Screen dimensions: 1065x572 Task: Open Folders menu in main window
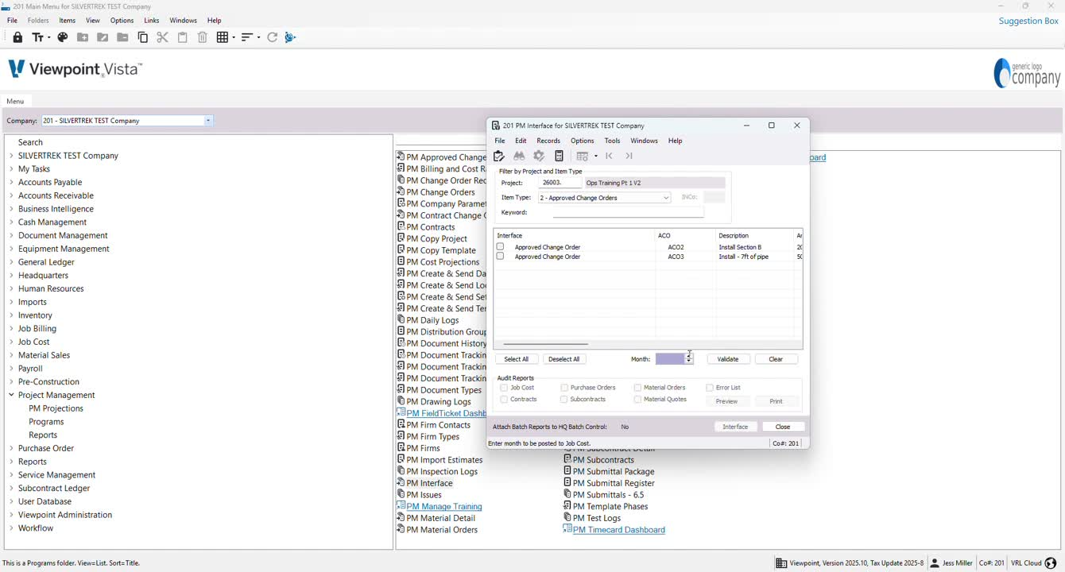pyautogui.click(x=38, y=21)
